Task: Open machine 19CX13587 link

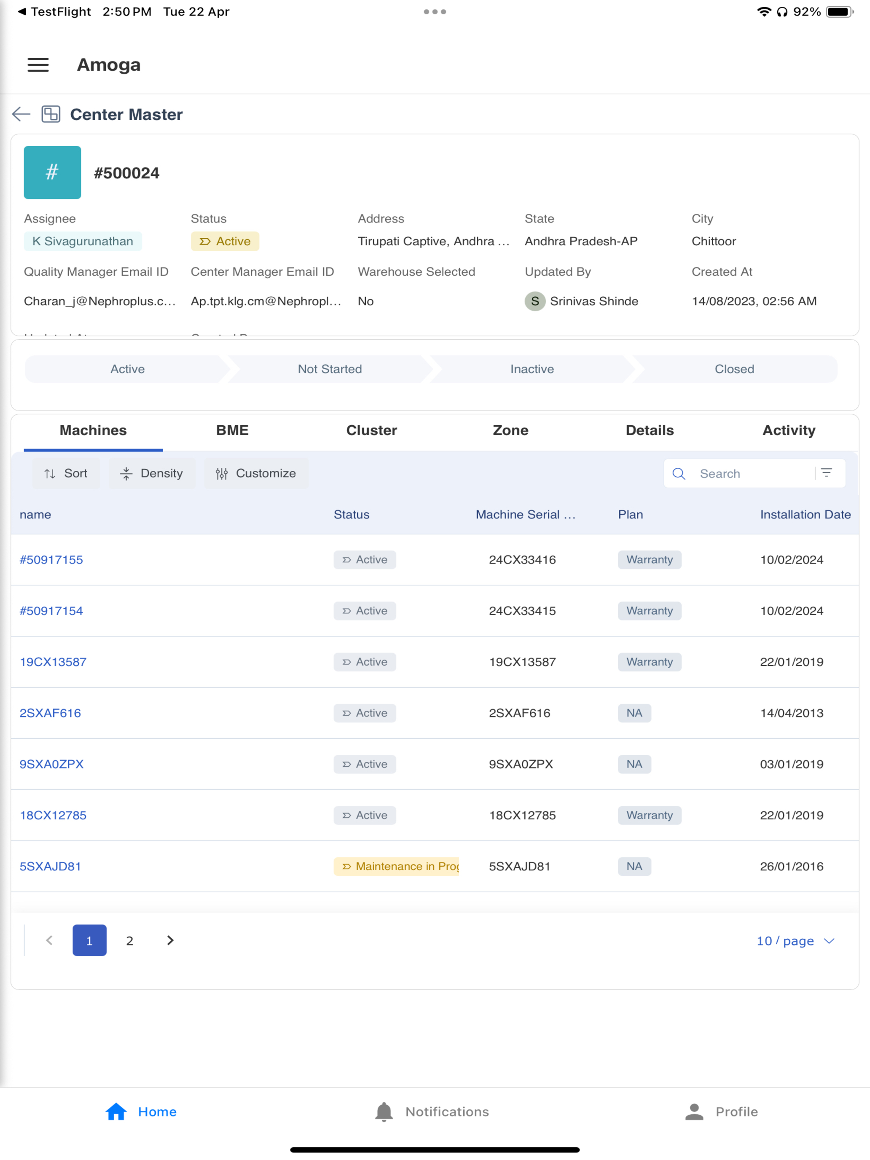Action: click(53, 662)
